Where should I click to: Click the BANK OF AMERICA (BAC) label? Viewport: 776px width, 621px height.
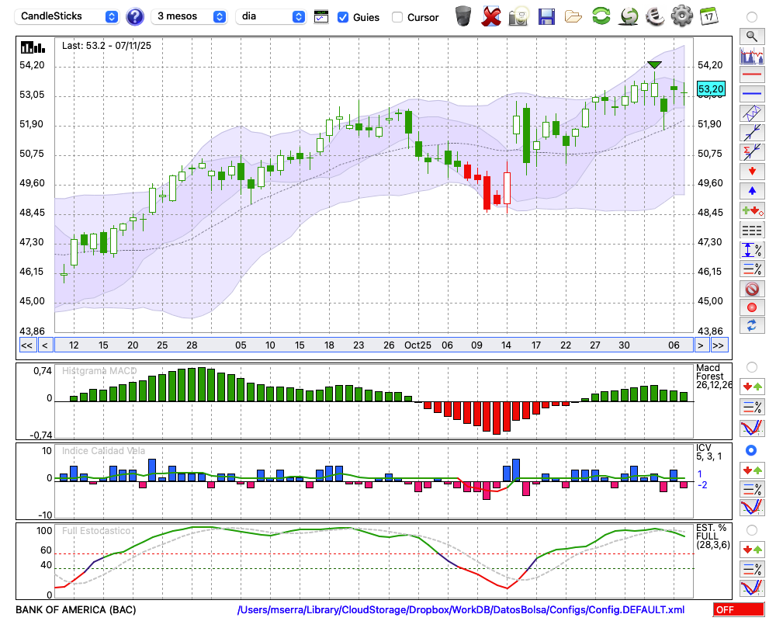pyautogui.click(x=76, y=610)
